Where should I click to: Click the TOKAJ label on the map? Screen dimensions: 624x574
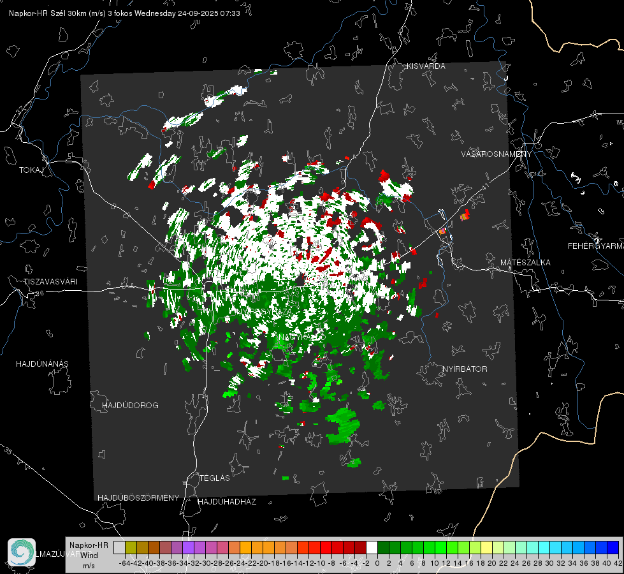click(x=31, y=170)
